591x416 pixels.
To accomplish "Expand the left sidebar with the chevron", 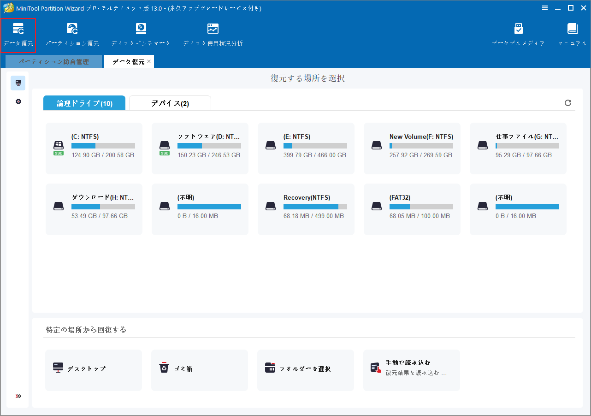I will pos(18,396).
